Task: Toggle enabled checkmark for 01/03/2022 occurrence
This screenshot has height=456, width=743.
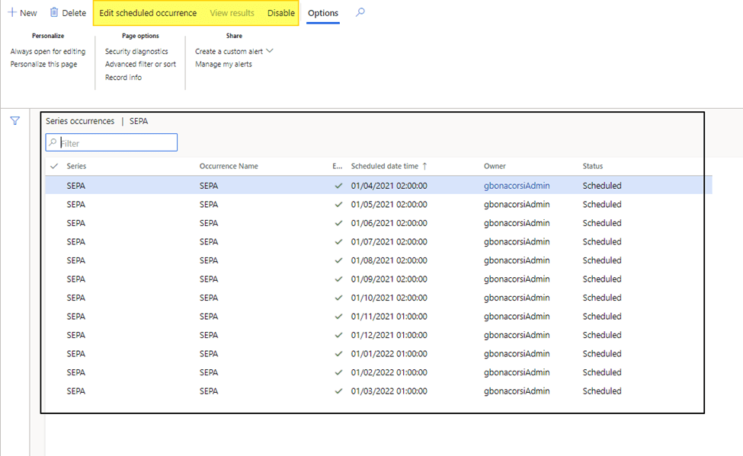Action: 338,391
